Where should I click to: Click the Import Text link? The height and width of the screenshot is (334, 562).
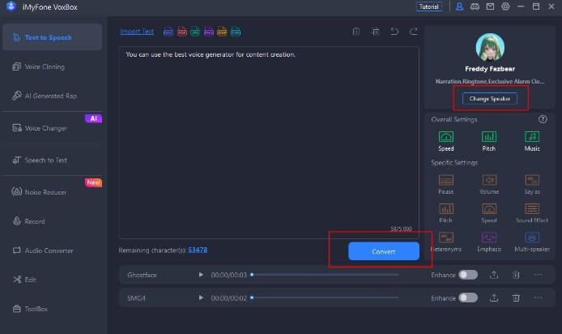[137, 32]
